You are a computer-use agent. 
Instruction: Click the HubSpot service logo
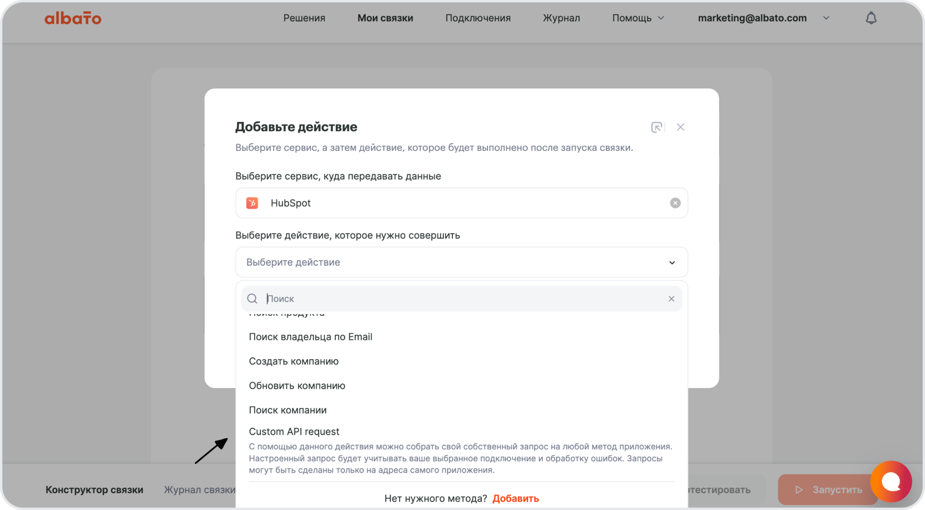(252, 203)
